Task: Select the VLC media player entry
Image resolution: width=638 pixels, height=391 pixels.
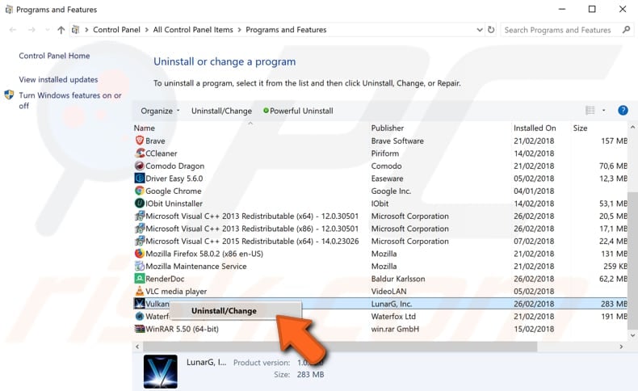Action: pyautogui.click(x=176, y=292)
